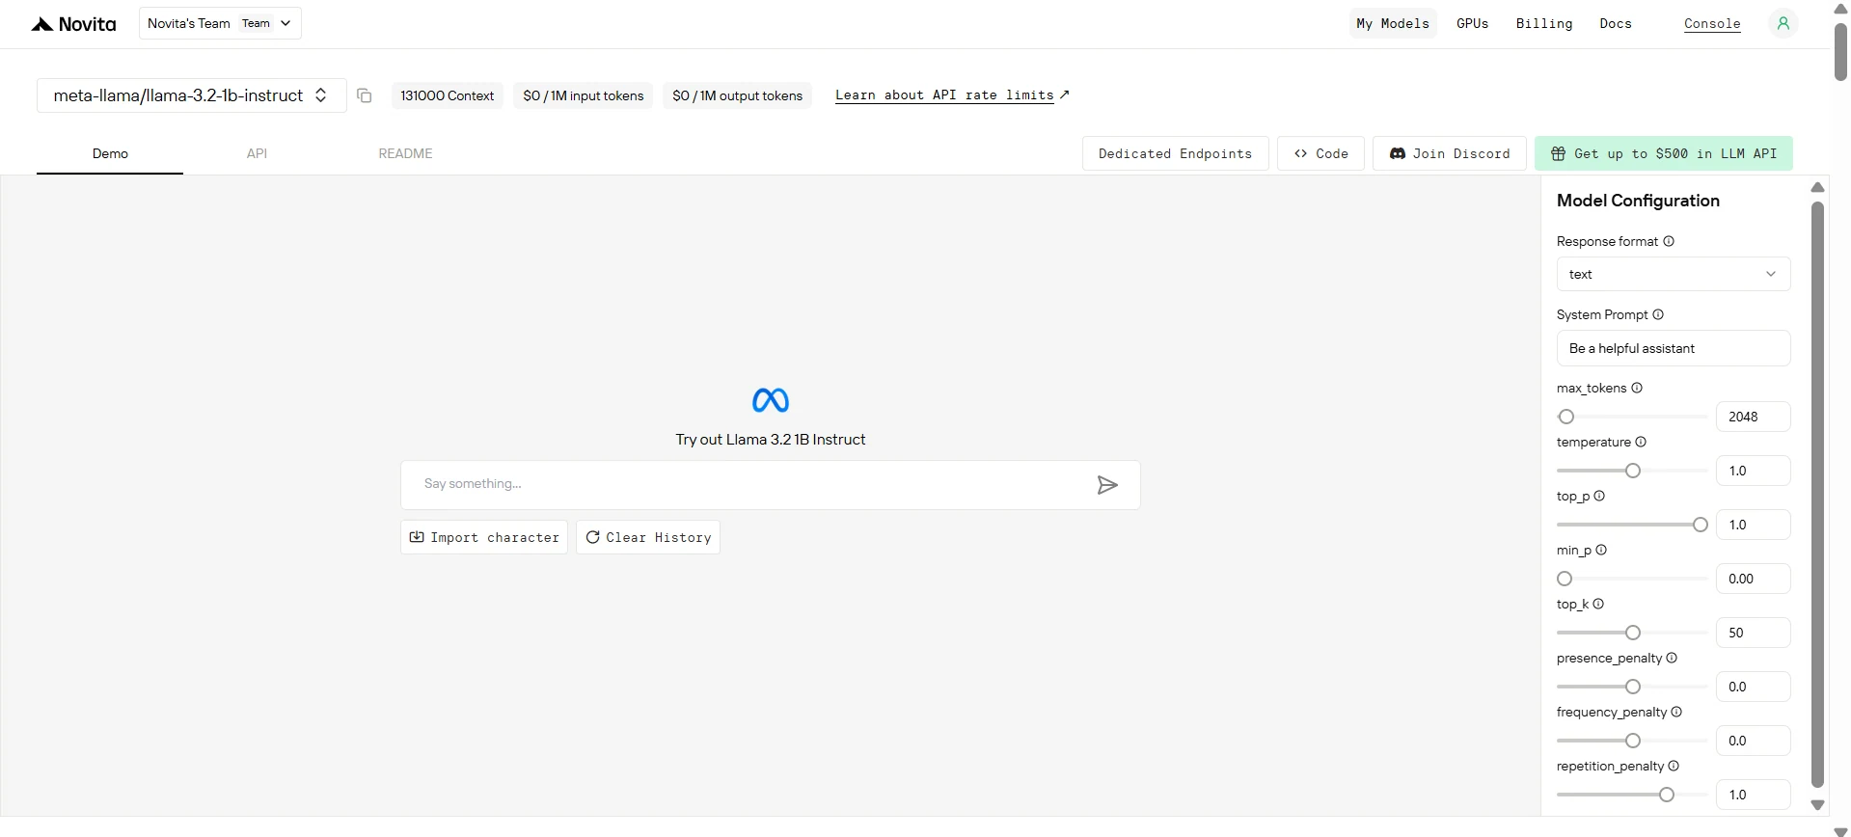Focus the top_p value field
This screenshot has width=1851, height=837.
tap(1754, 525)
